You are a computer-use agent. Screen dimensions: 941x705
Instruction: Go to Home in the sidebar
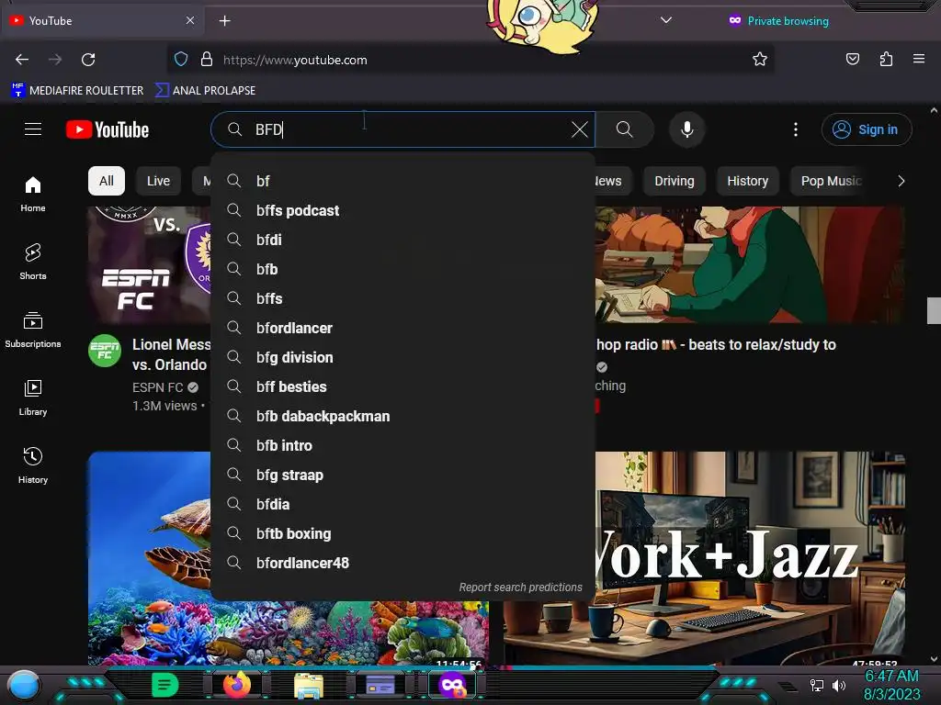coord(33,195)
